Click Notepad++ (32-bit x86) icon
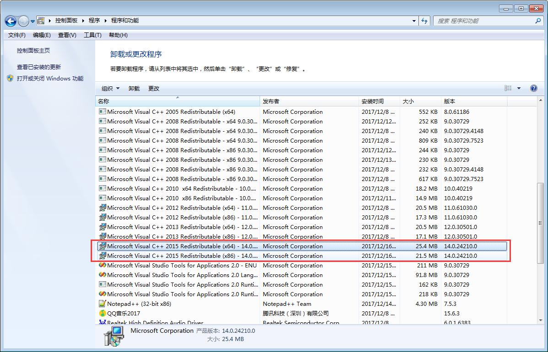Screen dimensions: 548x352 [x=103, y=304]
